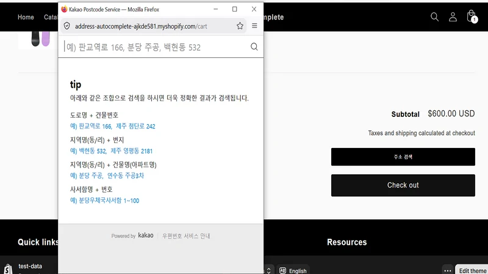The height and width of the screenshot is (274, 488).
Task: Open 우편번호 서비스 안내 link
Action: pyautogui.click(x=186, y=236)
